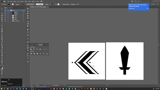Click target circle of first Ellipse
160x90 pixels.
tap(23, 12)
